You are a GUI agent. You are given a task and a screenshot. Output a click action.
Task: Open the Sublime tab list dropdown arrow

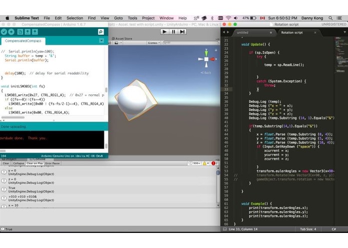click(x=344, y=33)
